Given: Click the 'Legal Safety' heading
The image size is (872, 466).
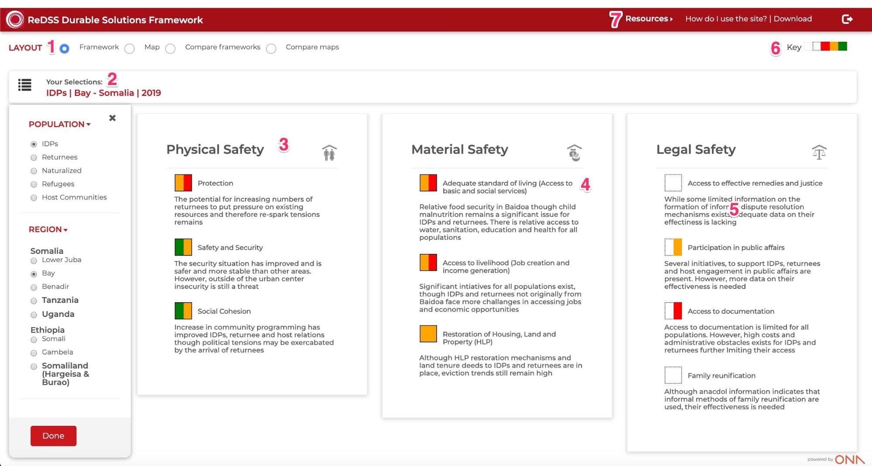Looking at the screenshot, I should point(696,149).
